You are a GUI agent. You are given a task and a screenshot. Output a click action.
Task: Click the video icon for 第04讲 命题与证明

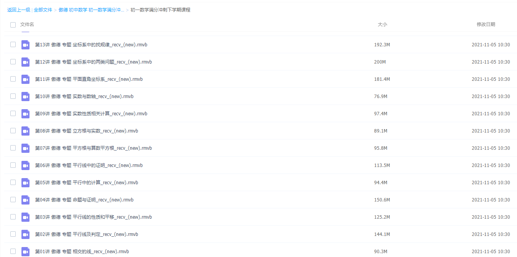25,200
